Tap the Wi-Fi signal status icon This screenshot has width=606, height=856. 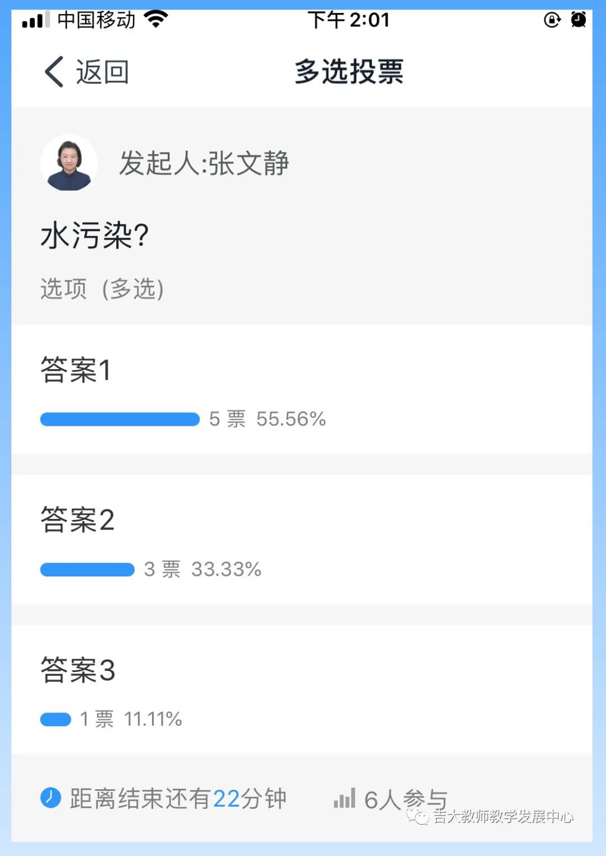click(x=156, y=20)
